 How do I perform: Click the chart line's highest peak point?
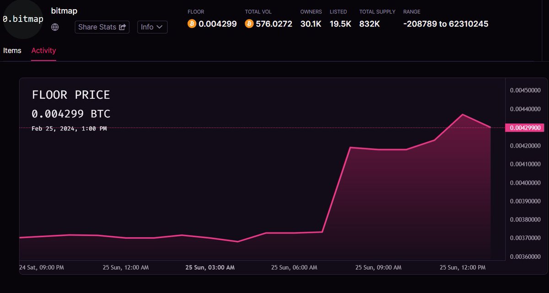pyautogui.click(x=463, y=114)
